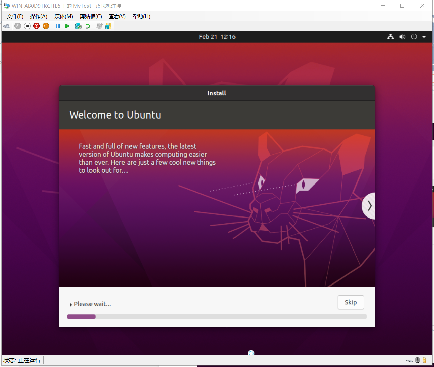This screenshot has height=367, width=434.
Task: Shut down the VM with red power icon
Action: [37, 26]
